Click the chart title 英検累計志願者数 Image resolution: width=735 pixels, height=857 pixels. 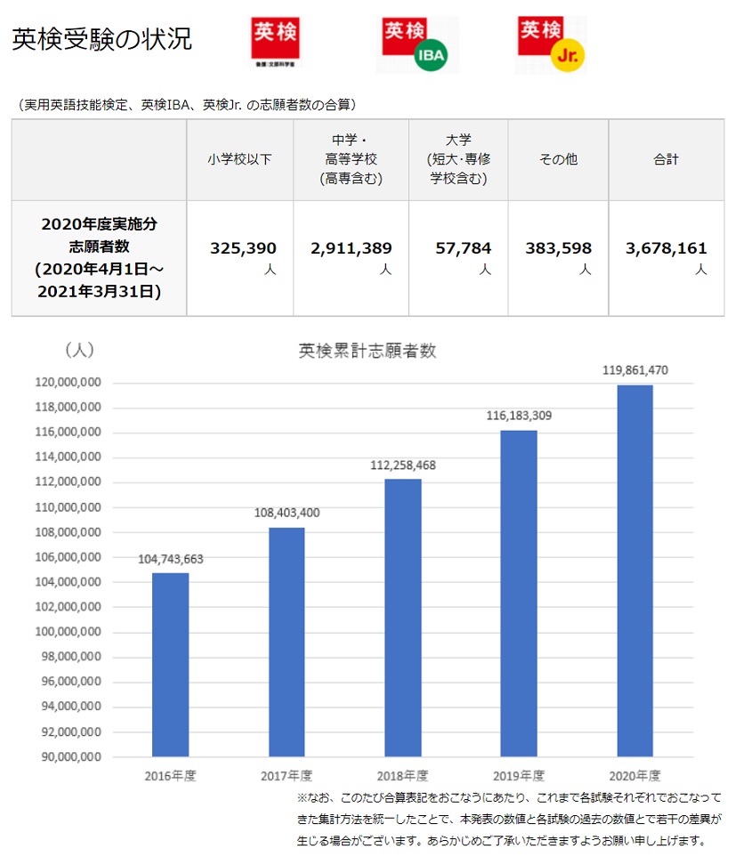pyautogui.click(x=367, y=351)
